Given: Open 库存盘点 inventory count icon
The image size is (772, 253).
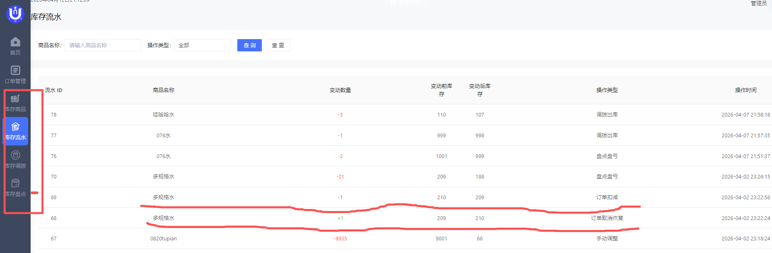Looking at the screenshot, I should tap(15, 183).
